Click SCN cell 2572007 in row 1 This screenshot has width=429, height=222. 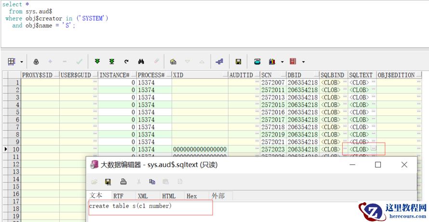(273, 82)
